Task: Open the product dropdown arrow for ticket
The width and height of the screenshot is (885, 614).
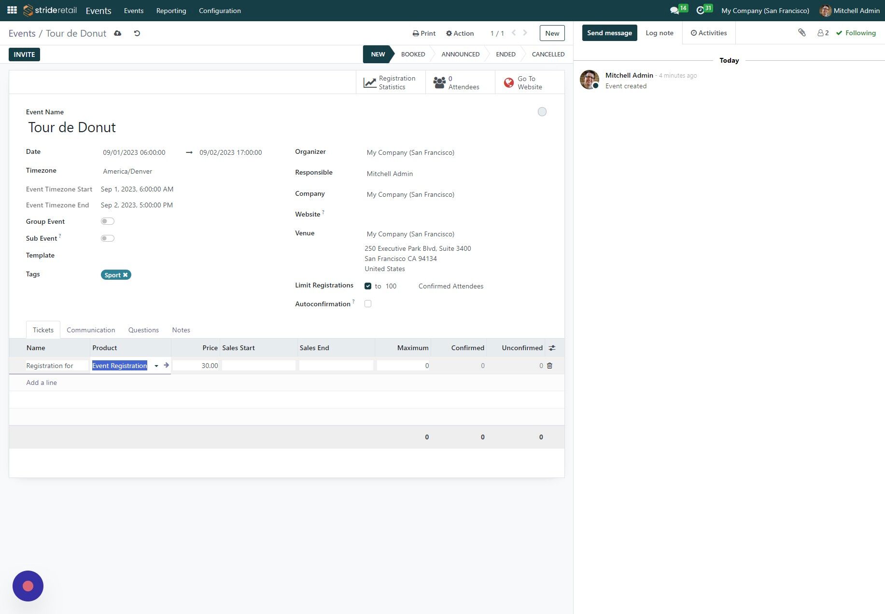Action: tap(156, 366)
